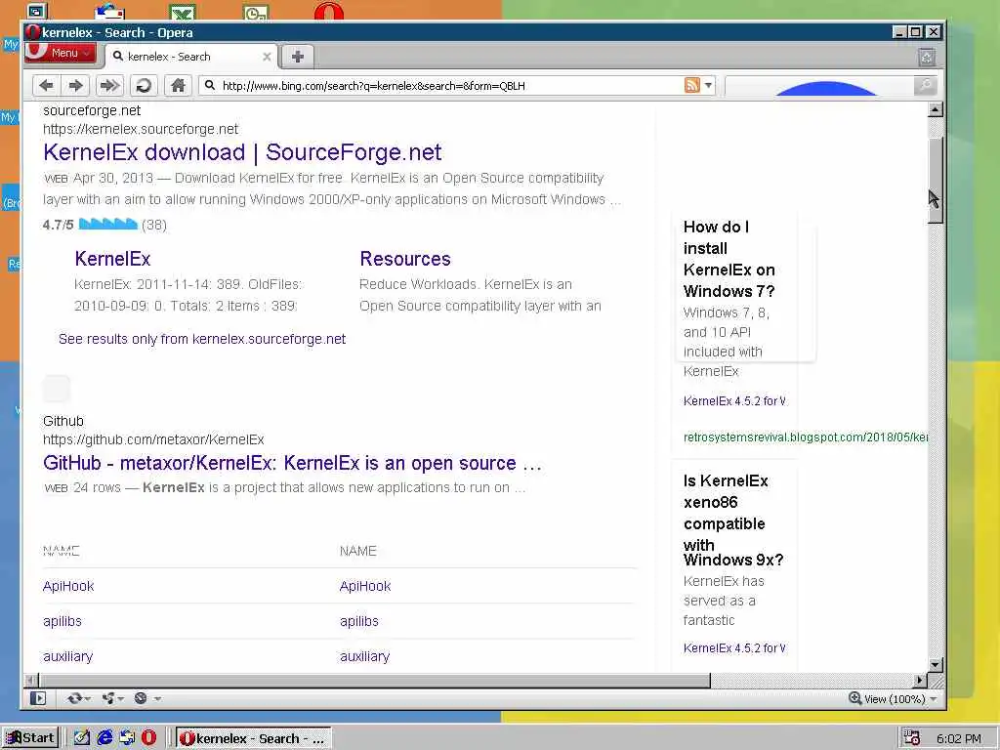Open Opera Unite status icon

tap(108, 698)
